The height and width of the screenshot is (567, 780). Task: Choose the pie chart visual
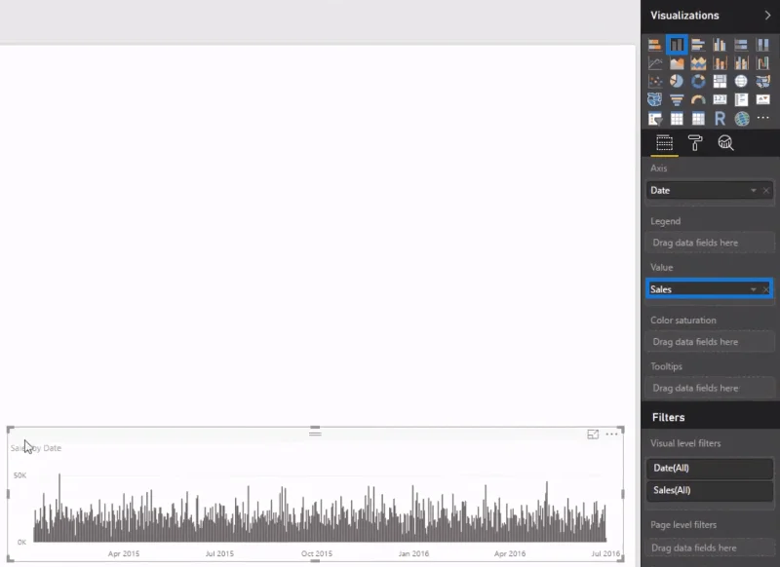(677, 81)
